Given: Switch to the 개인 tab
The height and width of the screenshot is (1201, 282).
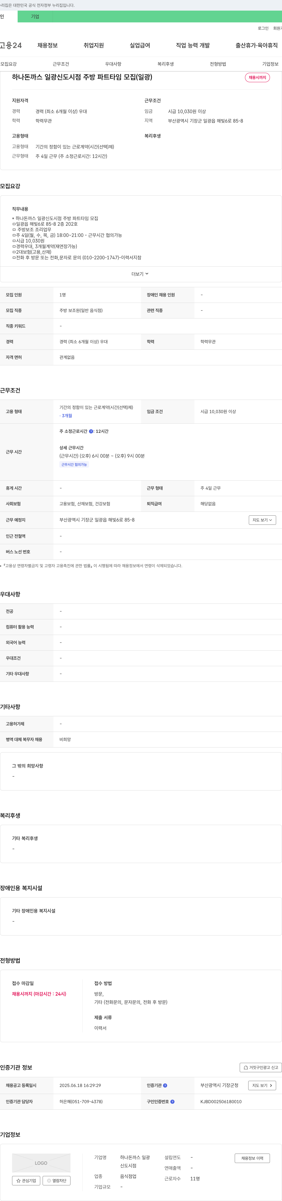Looking at the screenshot, I should [8, 16].
